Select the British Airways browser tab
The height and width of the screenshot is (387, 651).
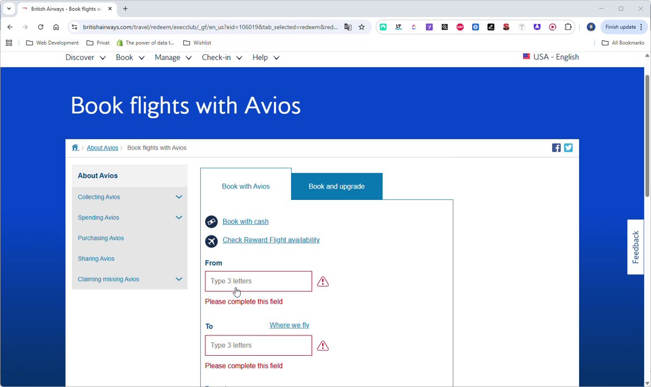(67, 9)
